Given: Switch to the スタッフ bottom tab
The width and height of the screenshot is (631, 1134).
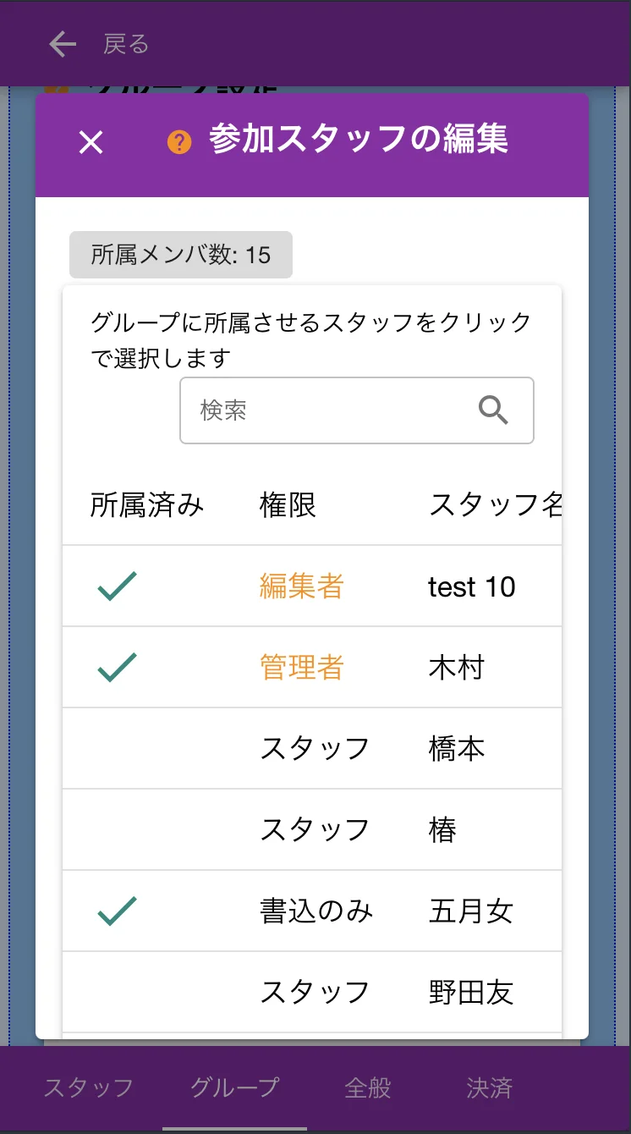Looking at the screenshot, I should pos(89,1087).
